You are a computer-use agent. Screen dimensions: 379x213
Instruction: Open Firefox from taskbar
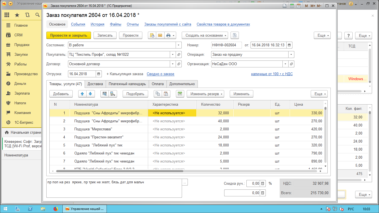click(x=55, y=209)
